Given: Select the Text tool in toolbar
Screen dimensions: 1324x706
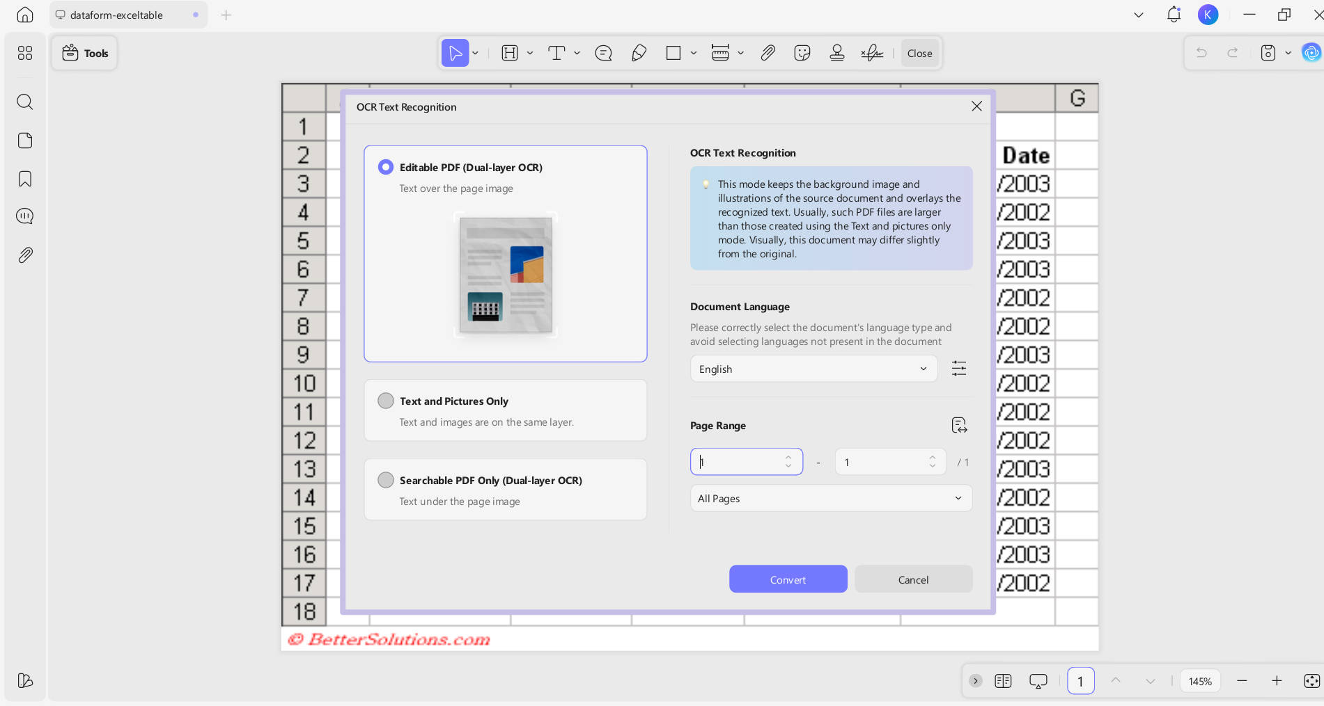Looking at the screenshot, I should coord(556,53).
